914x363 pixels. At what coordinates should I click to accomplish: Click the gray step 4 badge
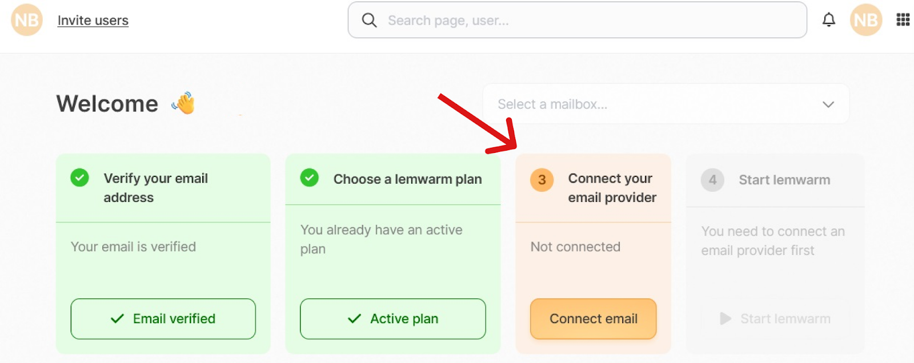pyautogui.click(x=712, y=180)
